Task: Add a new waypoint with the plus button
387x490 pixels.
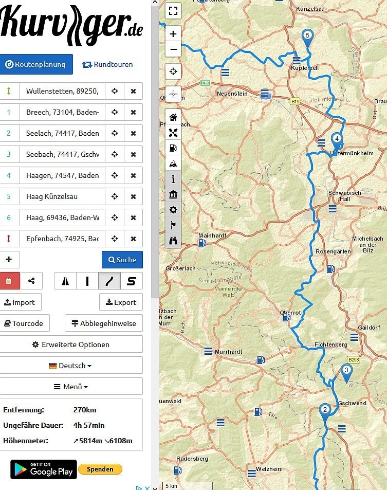Action: [x=9, y=260]
